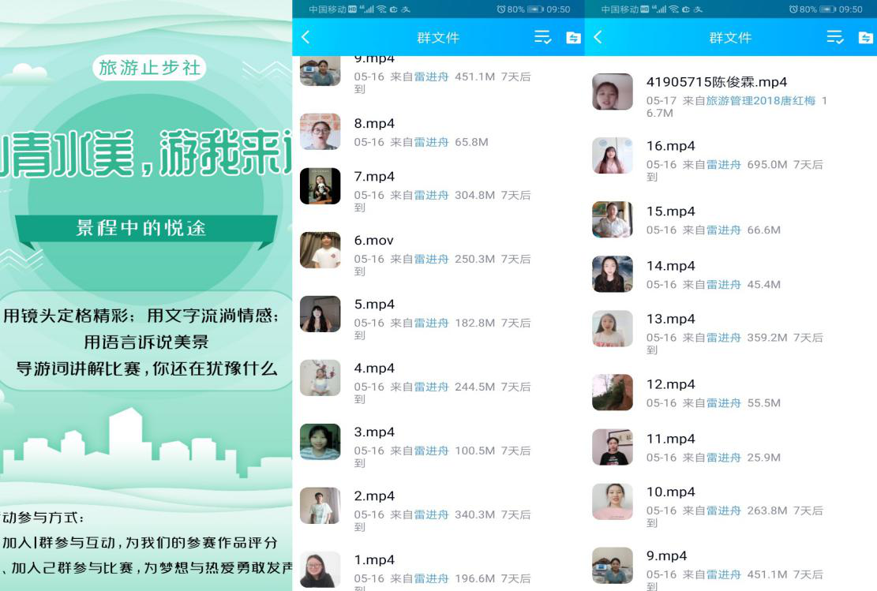Select file name 10.mp4

[x=671, y=492]
